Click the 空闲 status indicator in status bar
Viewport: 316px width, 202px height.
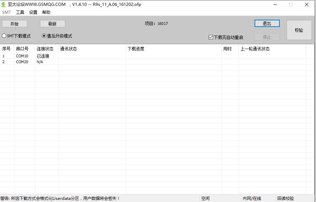[x=205, y=198]
